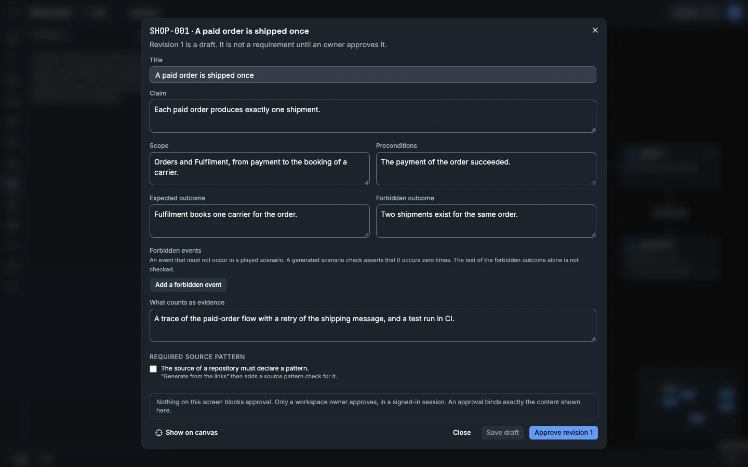748x467 pixels.
Task: Click the Close button
Action: 462,433
